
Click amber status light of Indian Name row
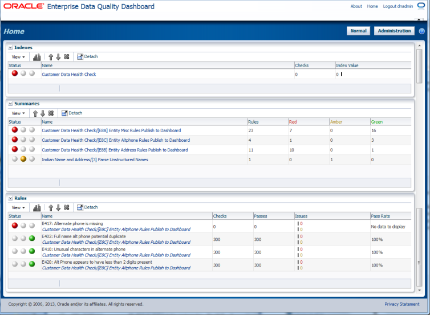point(23,158)
